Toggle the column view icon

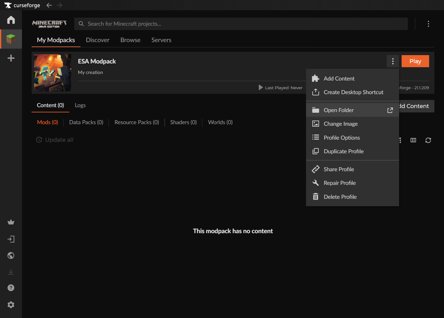(413, 140)
